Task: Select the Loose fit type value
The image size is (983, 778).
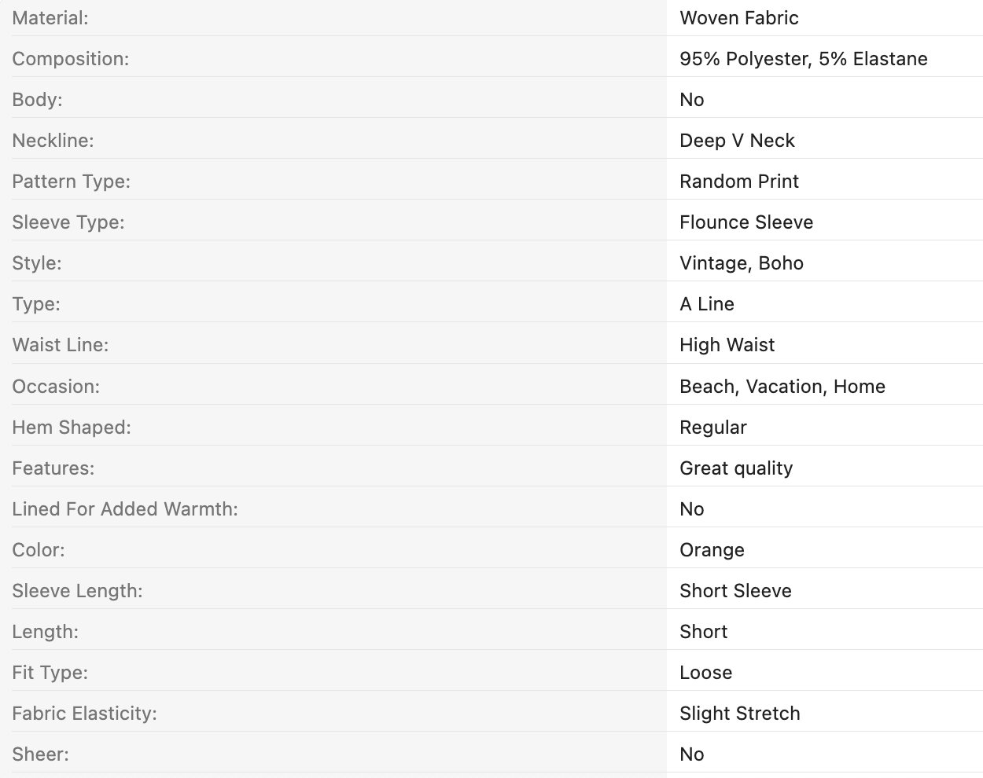Action: (706, 673)
